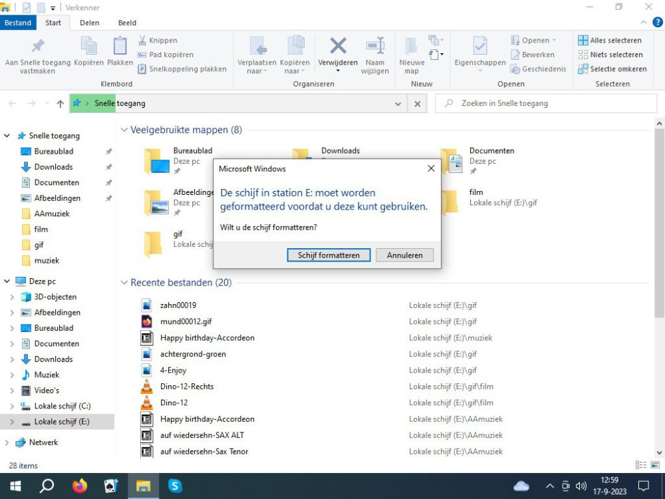
Task: Collapse the Recente bestanden section
Action: coord(124,283)
